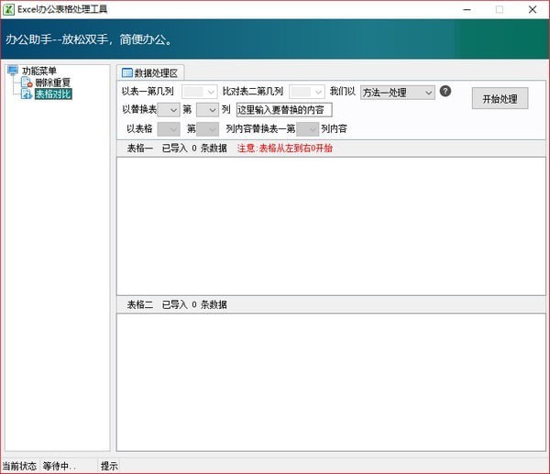Close the Excel办公表格处理工具 window

tap(532, 9)
